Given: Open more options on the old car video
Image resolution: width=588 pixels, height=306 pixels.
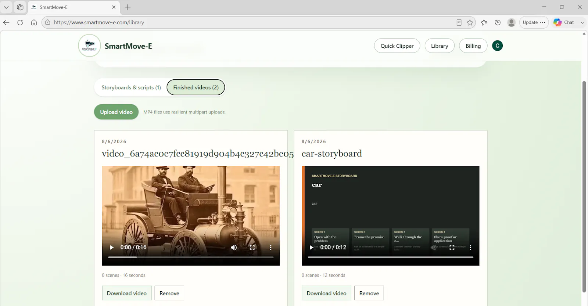Looking at the screenshot, I should (270, 247).
